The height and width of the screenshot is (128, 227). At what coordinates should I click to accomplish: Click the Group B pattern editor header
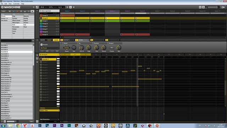pyautogui.click(x=50, y=54)
